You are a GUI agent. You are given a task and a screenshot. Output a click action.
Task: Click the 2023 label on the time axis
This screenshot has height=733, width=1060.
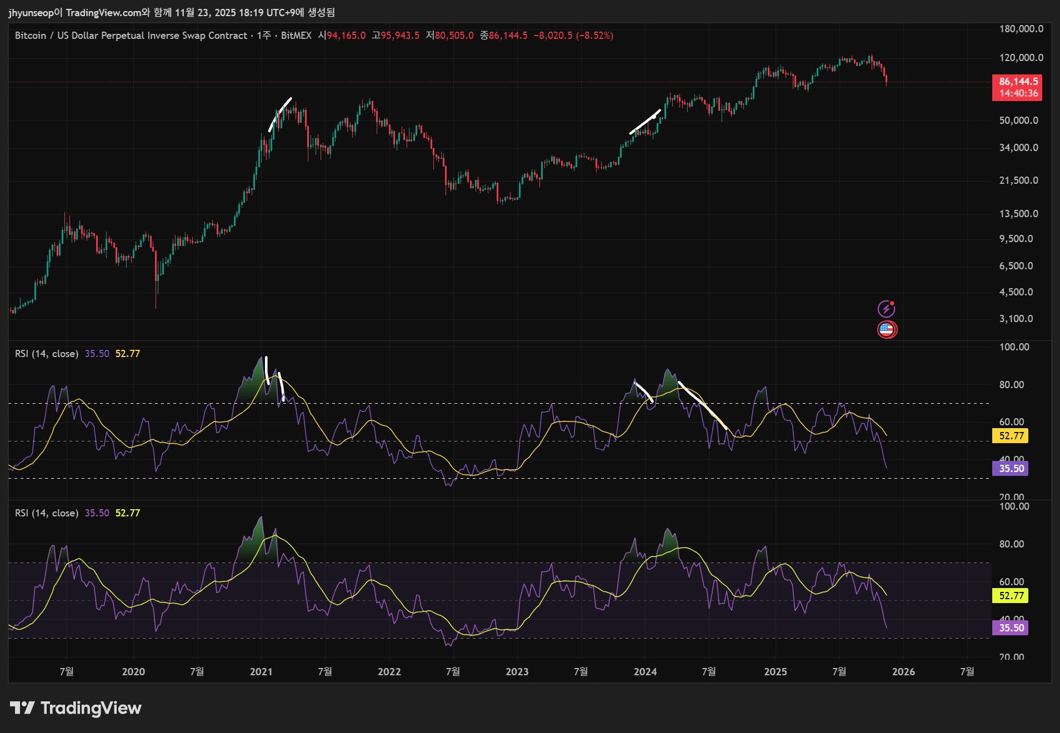pos(517,672)
